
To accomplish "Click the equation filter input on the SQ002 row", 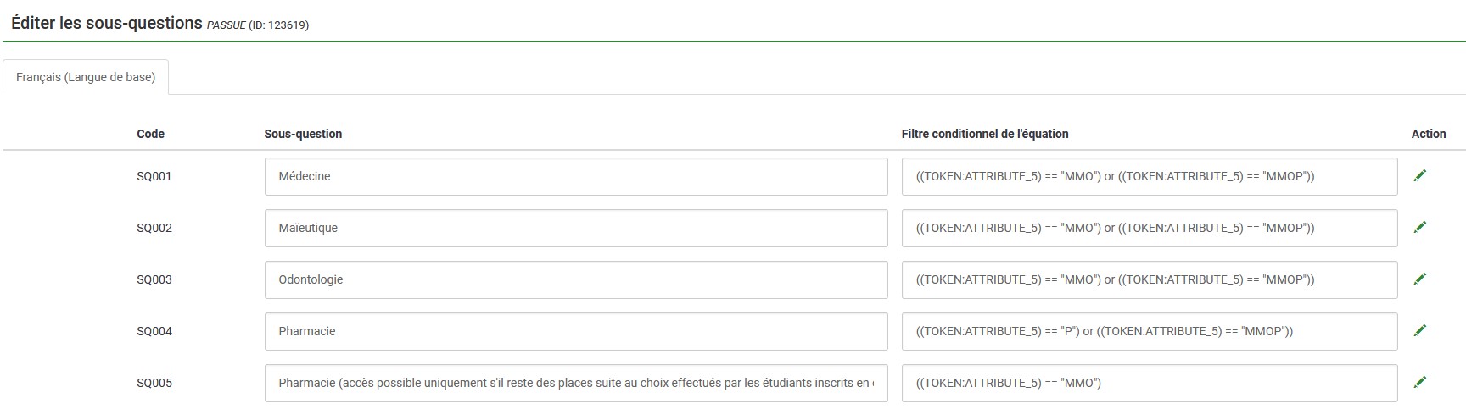I will (1149, 228).
